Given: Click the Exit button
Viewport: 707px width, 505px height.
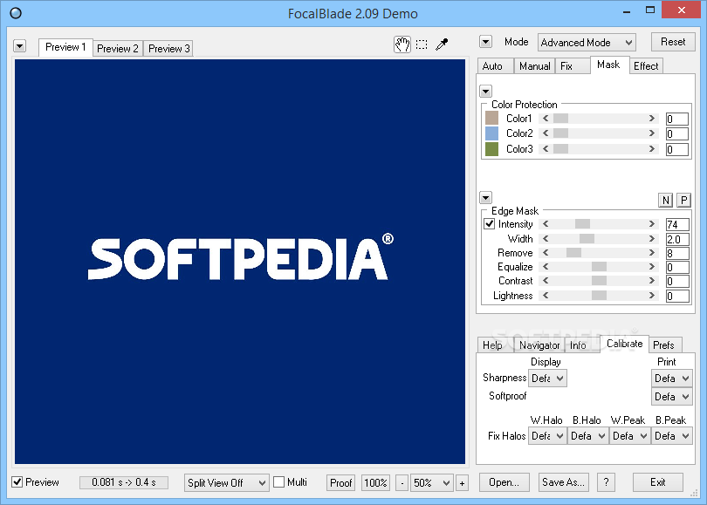Looking at the screenshot, I should tap(658, 482).
